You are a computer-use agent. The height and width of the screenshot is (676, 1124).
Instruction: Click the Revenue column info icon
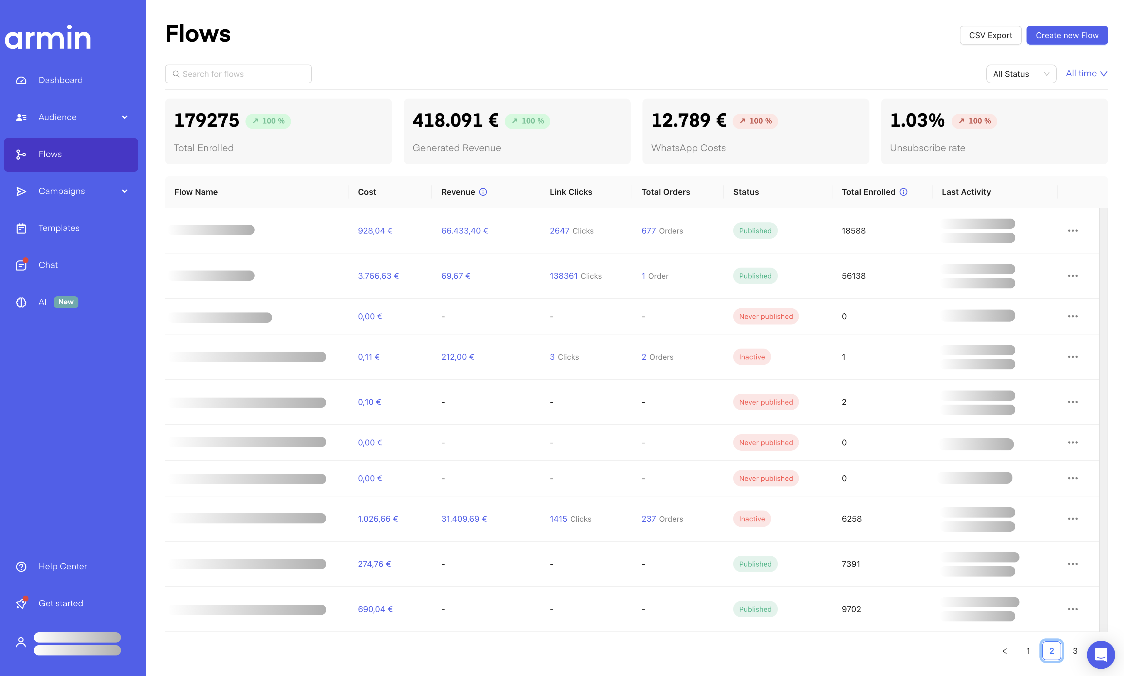click(483, 192)
